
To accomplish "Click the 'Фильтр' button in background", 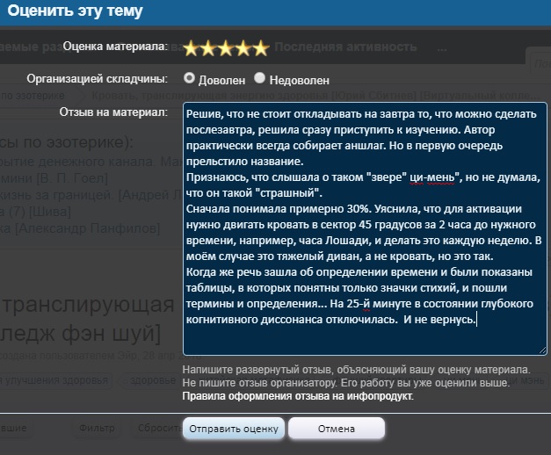I will click(97, 429).
